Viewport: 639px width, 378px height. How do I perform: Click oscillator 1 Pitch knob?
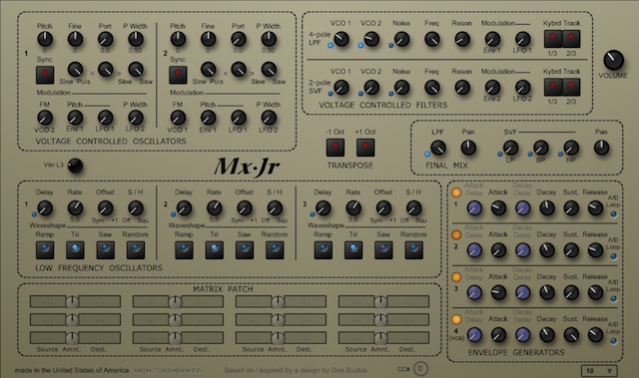pos(45,39)
